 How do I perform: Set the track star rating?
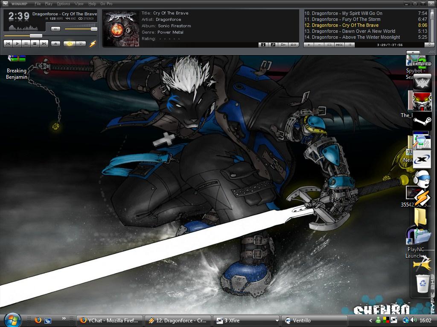(169, 39)
